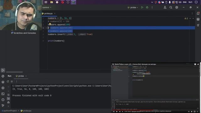
Task: Open Problems exclamation icon in the left stripe
Action: coord(3,100)
